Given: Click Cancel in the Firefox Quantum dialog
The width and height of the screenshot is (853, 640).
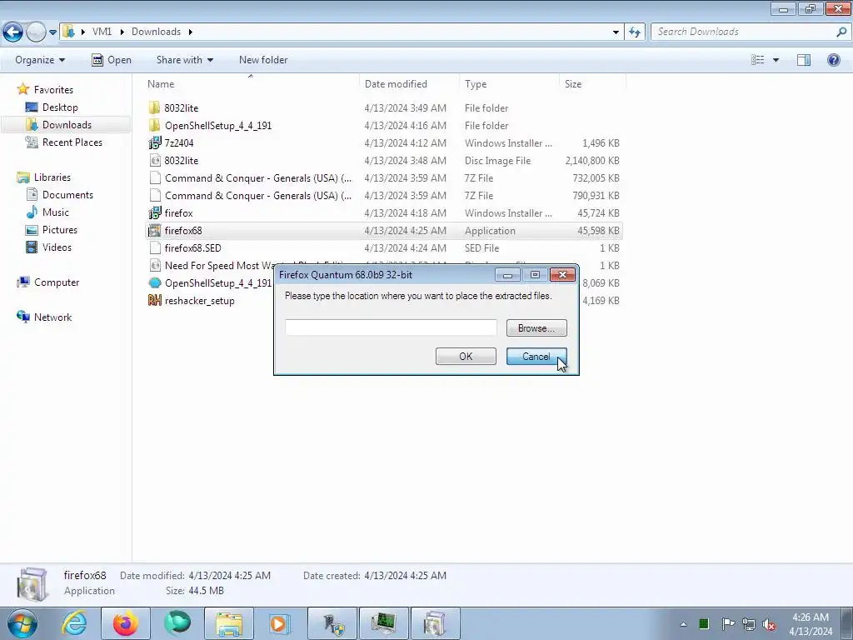Looking at the screenshot, I should click(536, 357).
